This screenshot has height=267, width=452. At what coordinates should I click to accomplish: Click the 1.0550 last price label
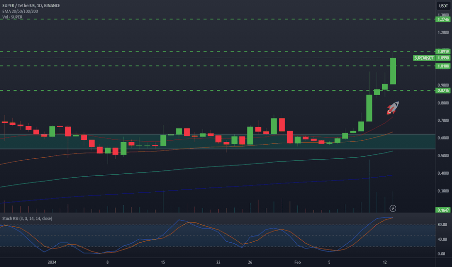tap(443, 58)
